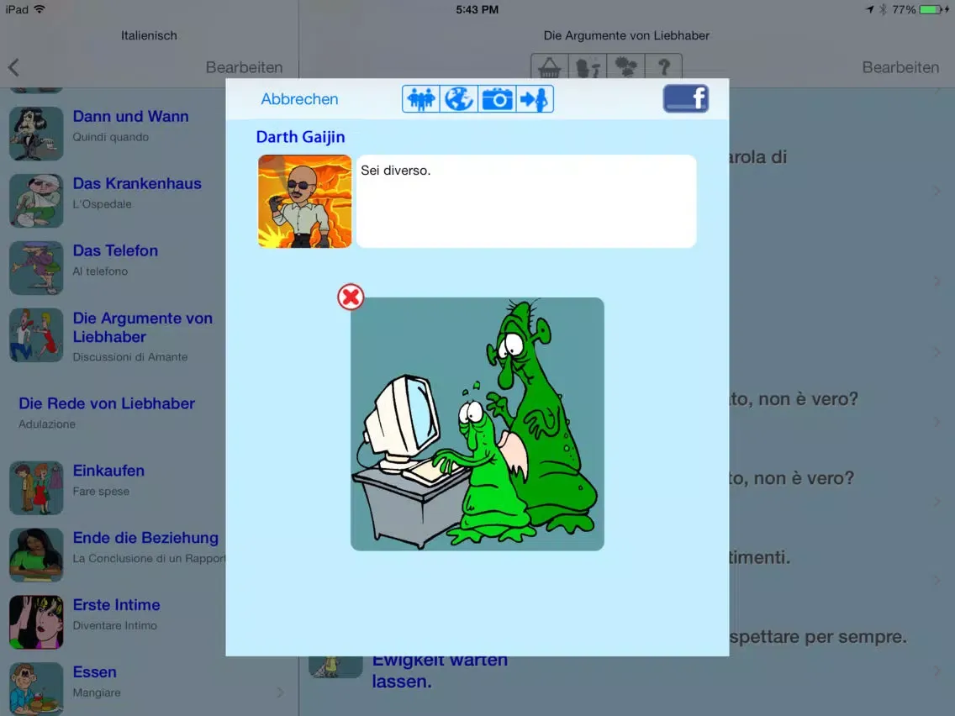Open the Essen row disclosure chevron
This screenshot has width=955, height=716.
[x=280, y=692]
